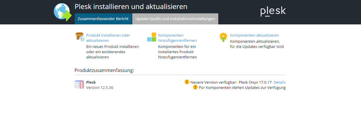Open Update-Quelle und Installationseinstellungen tab
Image resolution: width=361 pixels, height=131 pixels.
tap(175, 19)
